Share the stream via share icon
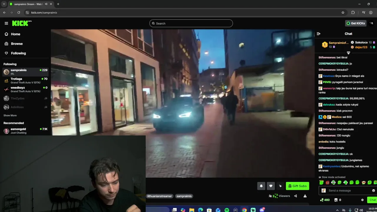377x212 pixels. pyautogui.click(x=295, y=196)
